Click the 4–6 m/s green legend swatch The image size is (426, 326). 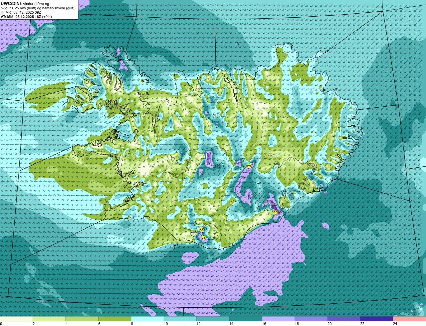[x=82, y=319]
